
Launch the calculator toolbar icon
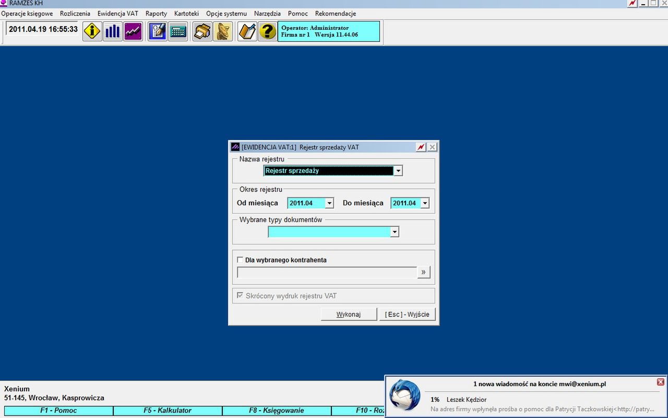click(x=178, y=31)
